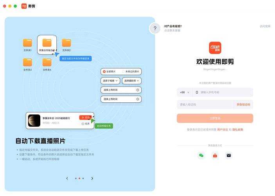Focus the verification code input field
This screenshot has height=196, width=275.
coord(205,105)
